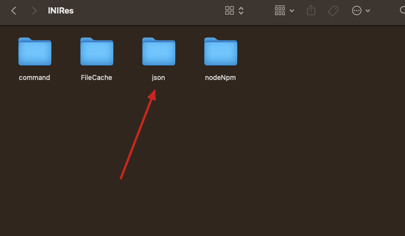Expand the grouping options chevron
405x236 pixels.
pyautogui.click(x=292, y=11)
